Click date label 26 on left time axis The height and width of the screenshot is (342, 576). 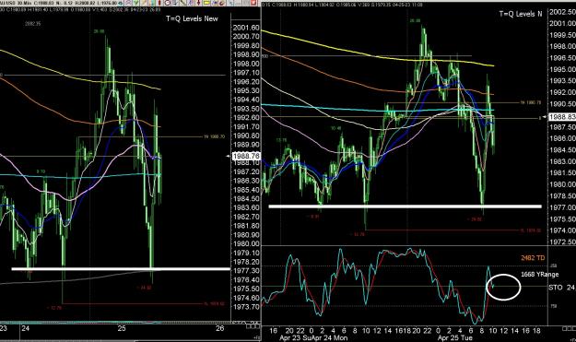coord(219,328)
